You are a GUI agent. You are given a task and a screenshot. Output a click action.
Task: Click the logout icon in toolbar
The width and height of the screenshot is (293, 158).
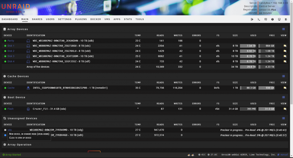[252, 19]
